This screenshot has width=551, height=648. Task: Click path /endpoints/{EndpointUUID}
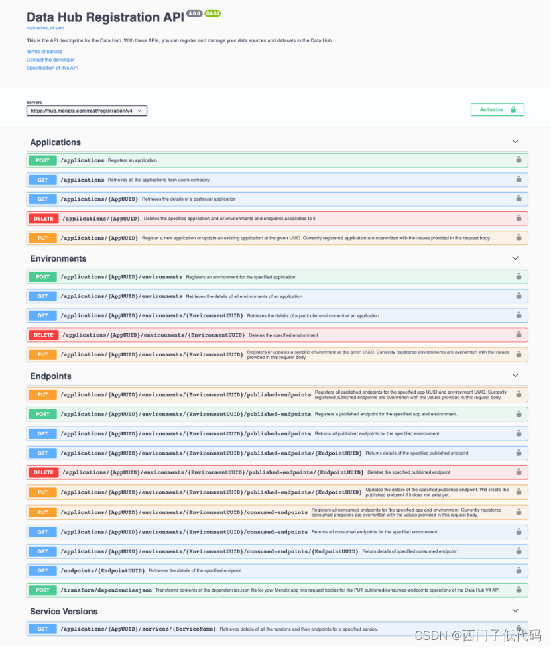pyautogui.click(x=103, y=570)
